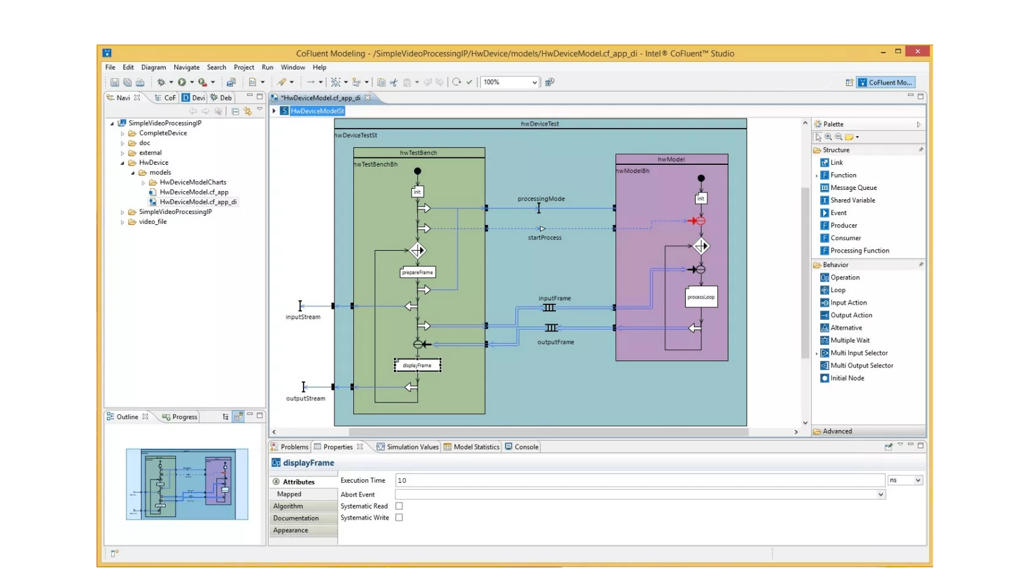This screenshot has height=568, width=1011.
Task: Tick the Systematic Read checkbox
Action: [x=399, y=506]
